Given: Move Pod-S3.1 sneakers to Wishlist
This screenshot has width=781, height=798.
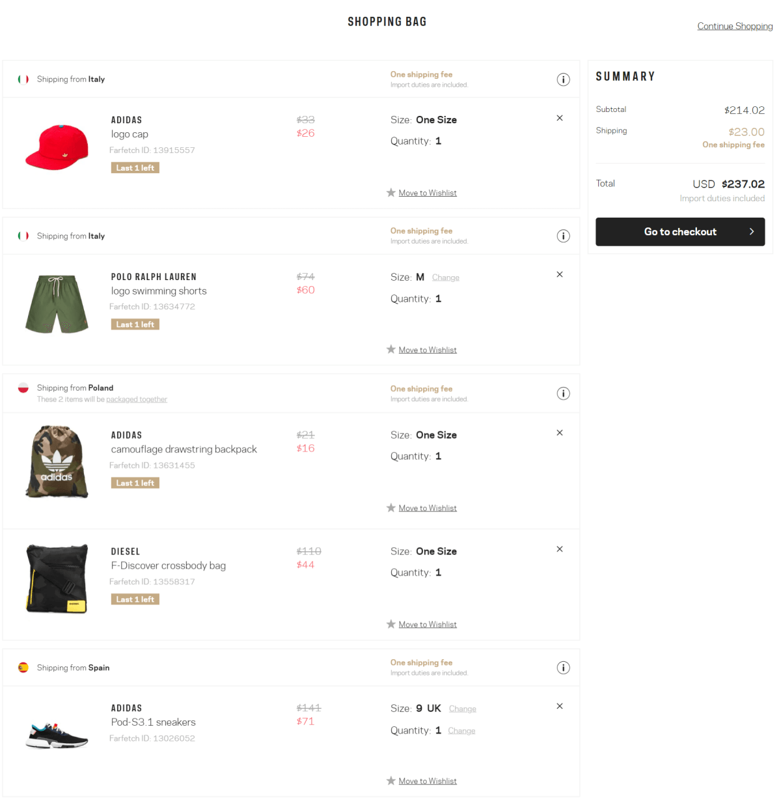Looking at the screenshot, I should [428, 781].
